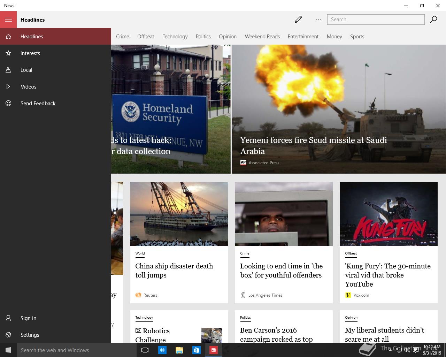The height and width of the screenshot is (357, 446).
Task: Click the taskbar web and Windows search box
Action: click(76, 350)
